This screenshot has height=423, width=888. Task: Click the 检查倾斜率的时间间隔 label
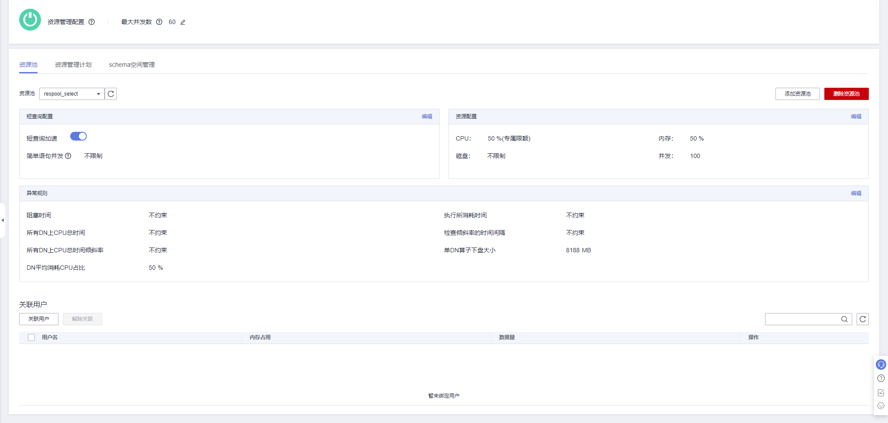[475, 233]
